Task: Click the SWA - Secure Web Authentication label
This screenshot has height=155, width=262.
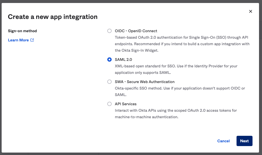Action: 145,82
